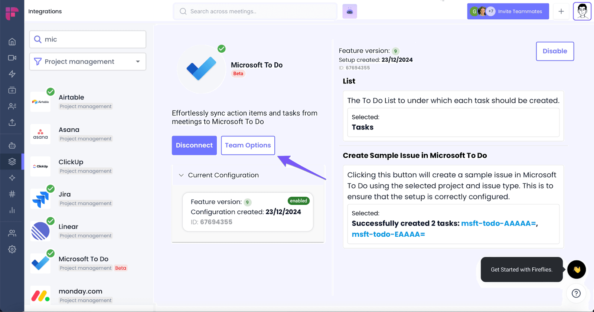This screenshot has width=594, height=312.
Task: Disable the Microsoft To Do feature
Action: click(x=555, y=51)
